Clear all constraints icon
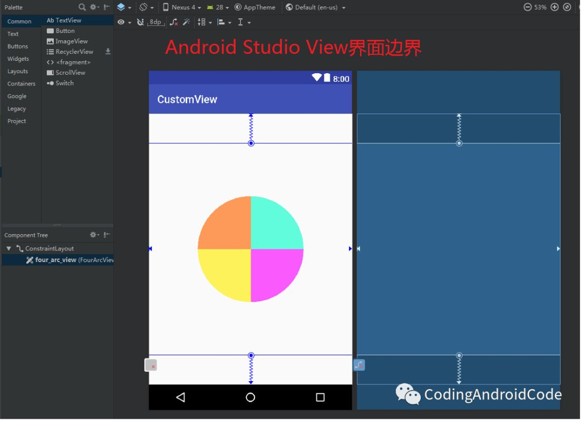This screenshot has height=422, width=581. pyautogui.click(x=174, y=22)
